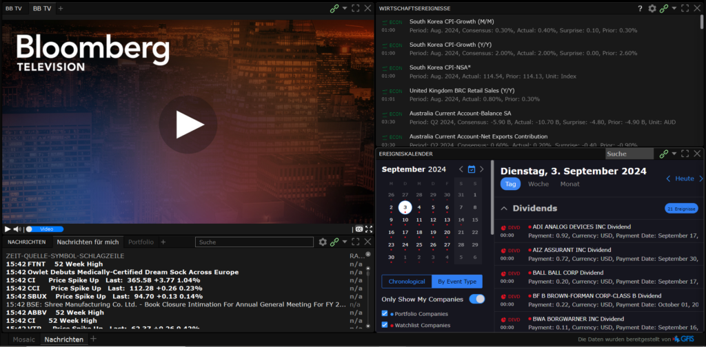The image size is (706, 347).
Task: Go to next month in calendar
Action: [x=482, y=169]
